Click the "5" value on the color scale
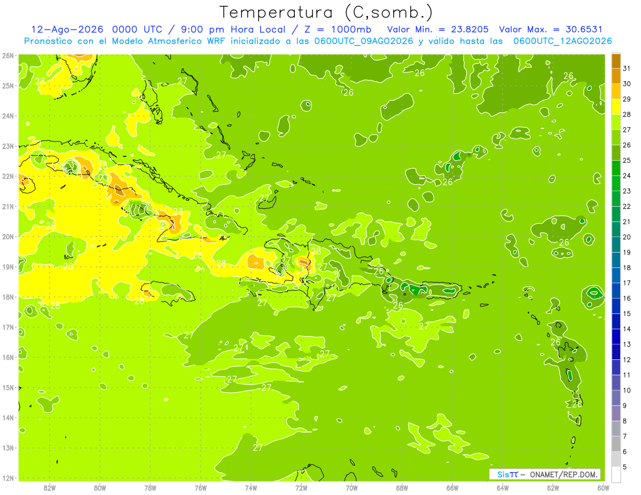This screenshot has width=641, height=495. pyautogui.click(x=625, y=467)
